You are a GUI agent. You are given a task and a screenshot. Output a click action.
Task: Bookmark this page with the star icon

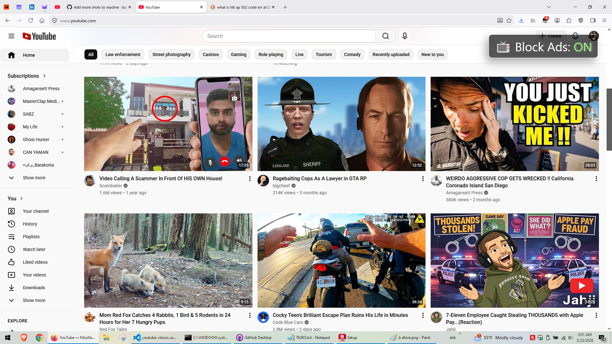[509, 21]
